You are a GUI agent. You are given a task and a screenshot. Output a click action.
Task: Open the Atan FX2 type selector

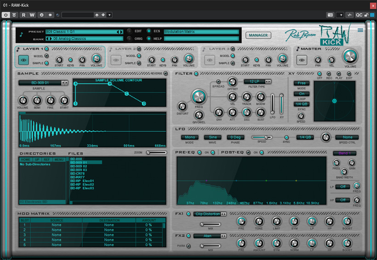point(210,236)
